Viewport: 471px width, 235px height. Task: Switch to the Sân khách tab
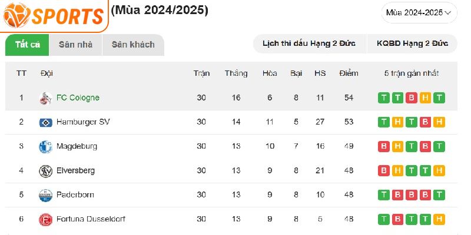133,45
